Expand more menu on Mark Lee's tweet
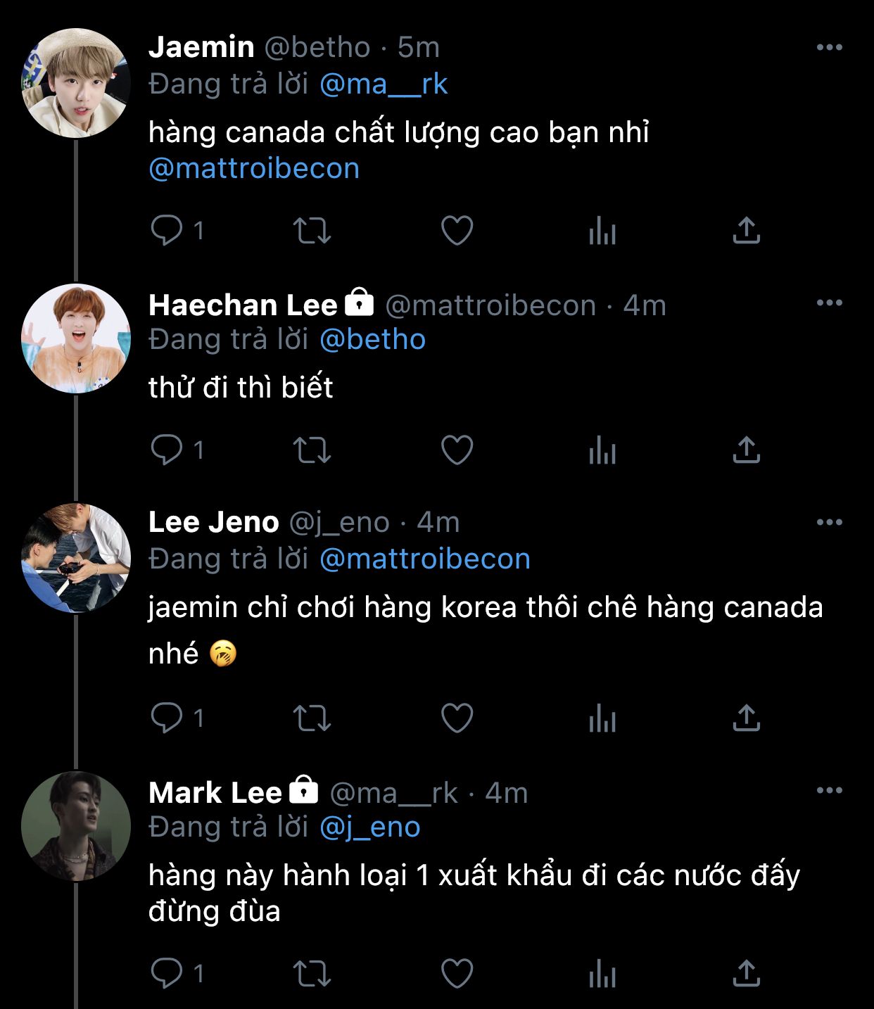Screen dimensions: 874x1009 829,790
